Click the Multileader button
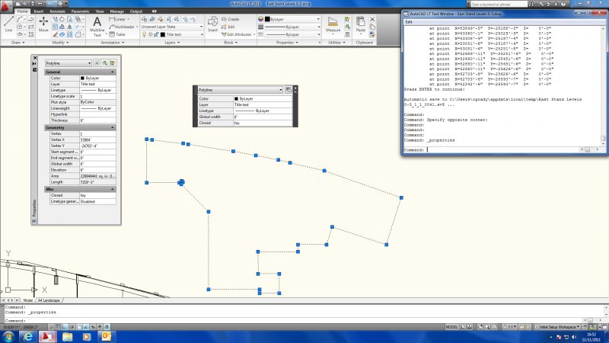The image size is (609, 343). coord(122,27)
